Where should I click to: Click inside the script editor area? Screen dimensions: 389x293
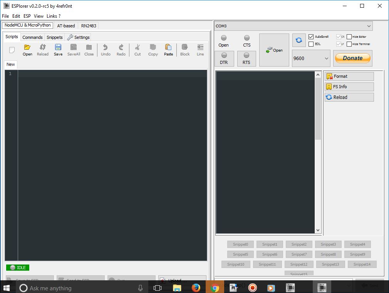tap(112, 165)
